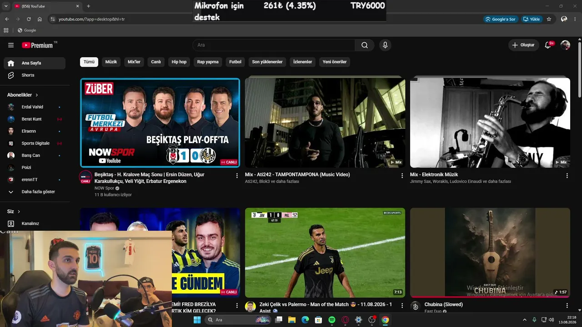Open erennTT channel subscription
This screenshot has width=582, height=327.
(35, 180)
